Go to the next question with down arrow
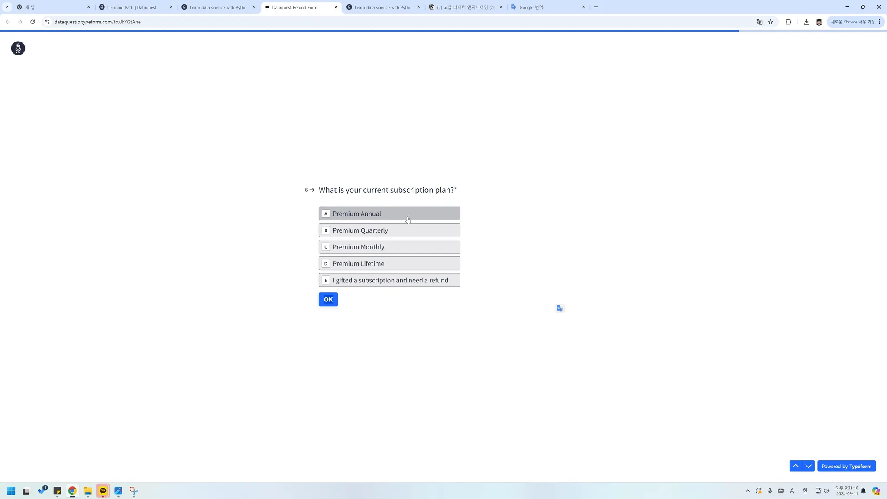This screenshot has height=499, width=887. [808, 466]
